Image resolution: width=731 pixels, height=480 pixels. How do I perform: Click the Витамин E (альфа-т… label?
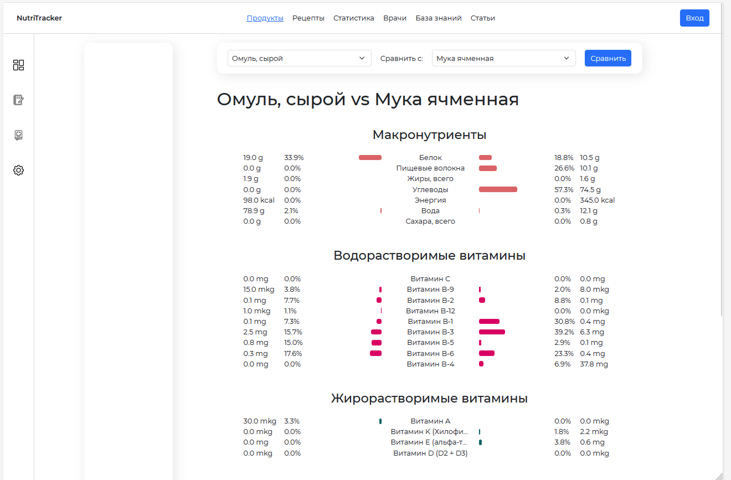[430, 442]
